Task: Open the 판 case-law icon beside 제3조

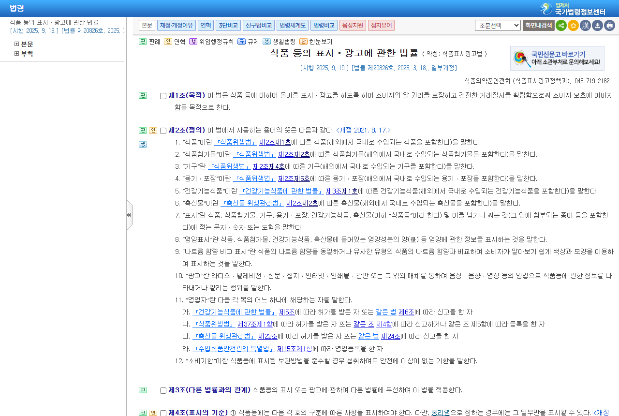Action: [143, 390]
